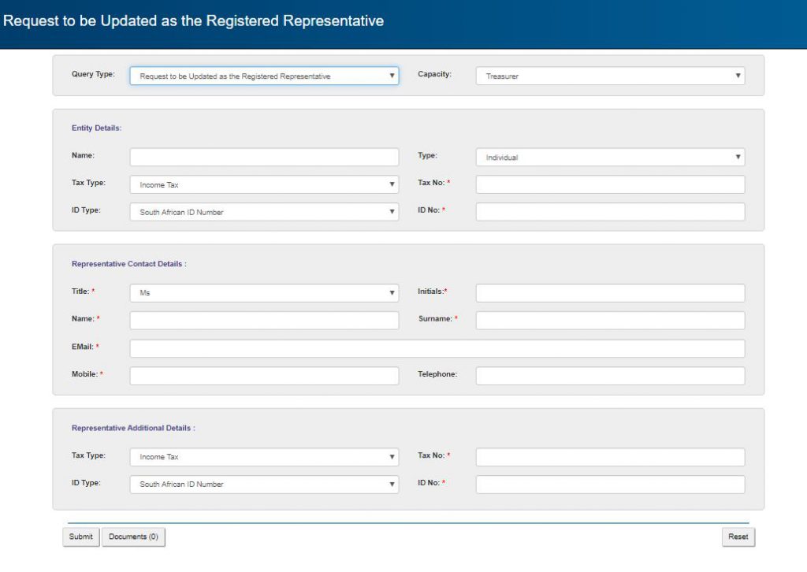Click the Tax No field in Entity Details
The width and height of the screenshot is (807, 572).
[x=608, y=184]
